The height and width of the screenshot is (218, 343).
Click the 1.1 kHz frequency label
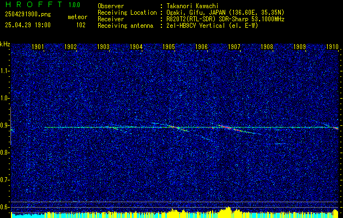coord(5,71)
